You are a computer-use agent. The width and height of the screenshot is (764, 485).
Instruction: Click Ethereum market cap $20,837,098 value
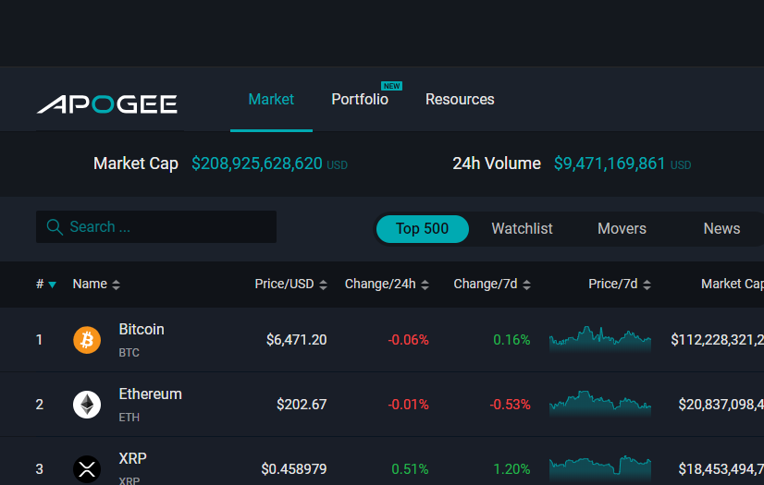click(x=721, y=405)
